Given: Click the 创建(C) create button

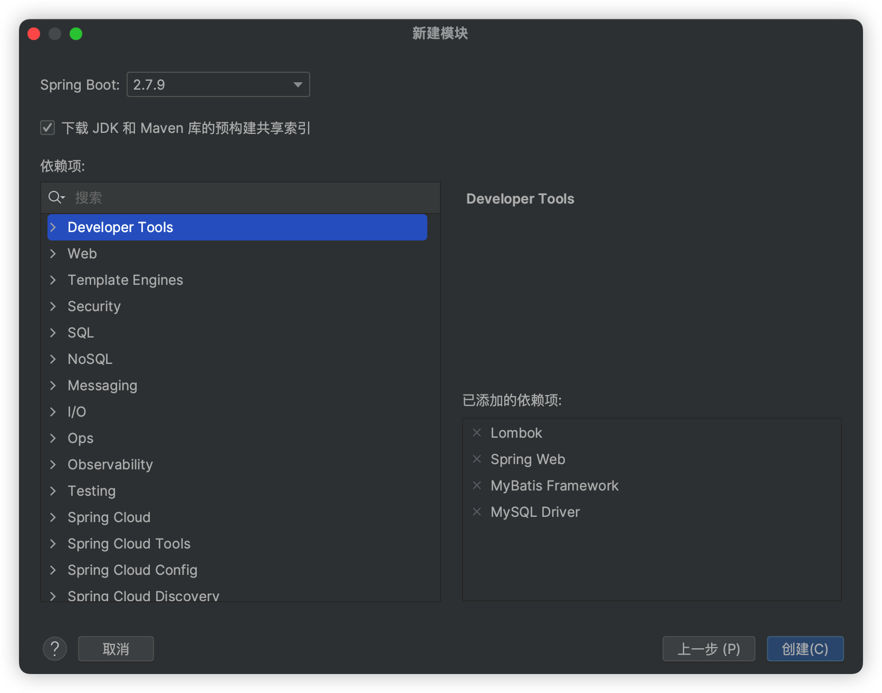Looking at the screenshot, I should 805,649.
